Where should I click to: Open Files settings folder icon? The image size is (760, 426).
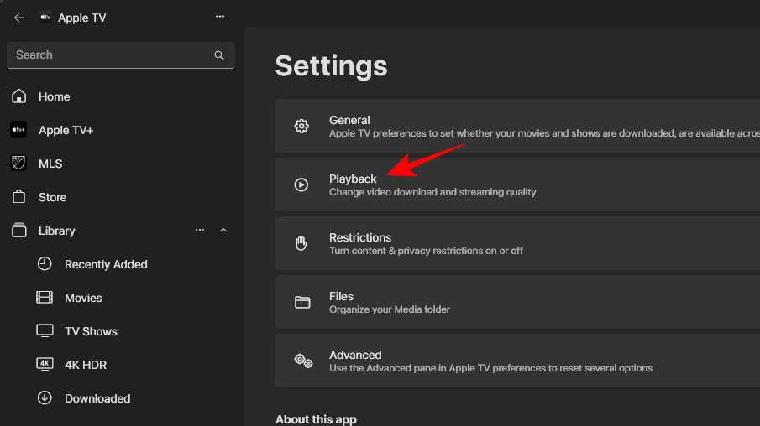coord(301,302)
